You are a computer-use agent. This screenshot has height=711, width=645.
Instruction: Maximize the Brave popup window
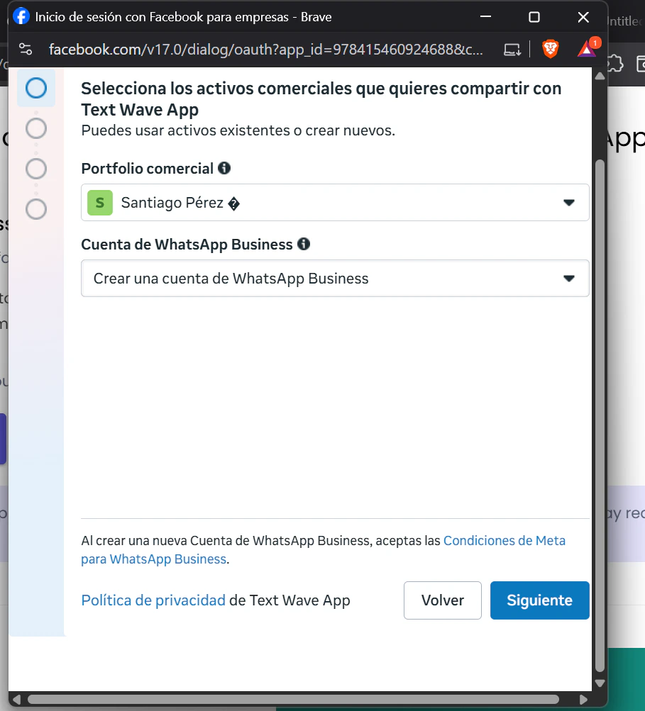[534, 17]
